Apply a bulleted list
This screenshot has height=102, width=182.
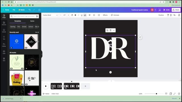94,15
